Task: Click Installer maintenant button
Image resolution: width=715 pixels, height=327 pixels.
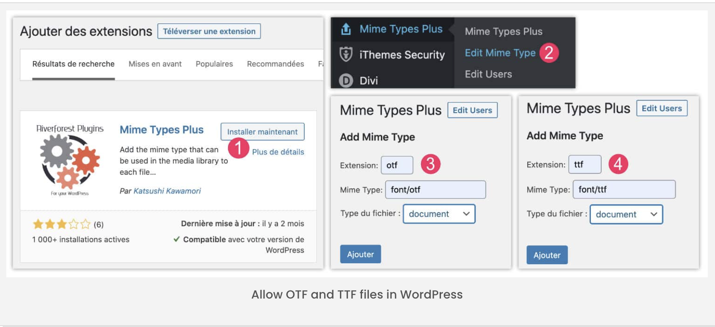Action: click(262, 131)
